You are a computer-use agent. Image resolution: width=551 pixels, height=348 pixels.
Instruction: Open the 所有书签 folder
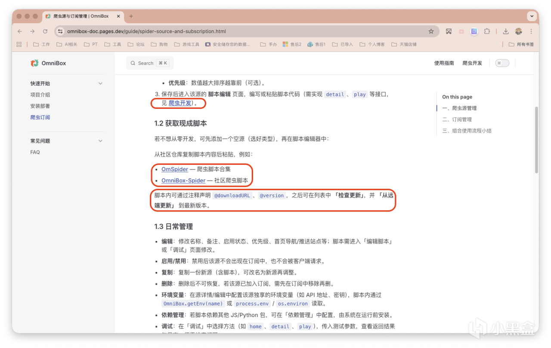click(521, 44)
